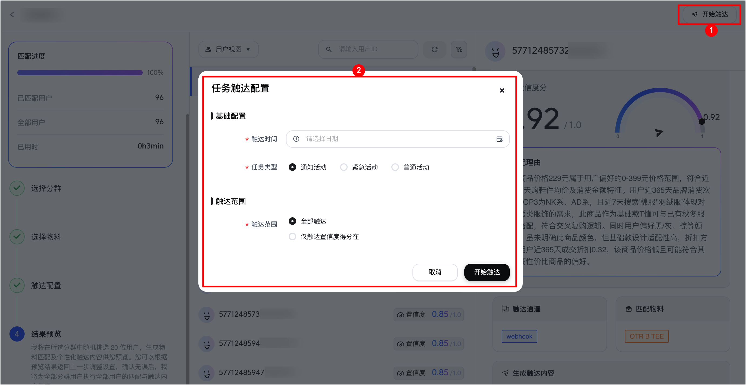Select user row 5771248594
This screenshot has width=746, height=385.
click(331, 344)
